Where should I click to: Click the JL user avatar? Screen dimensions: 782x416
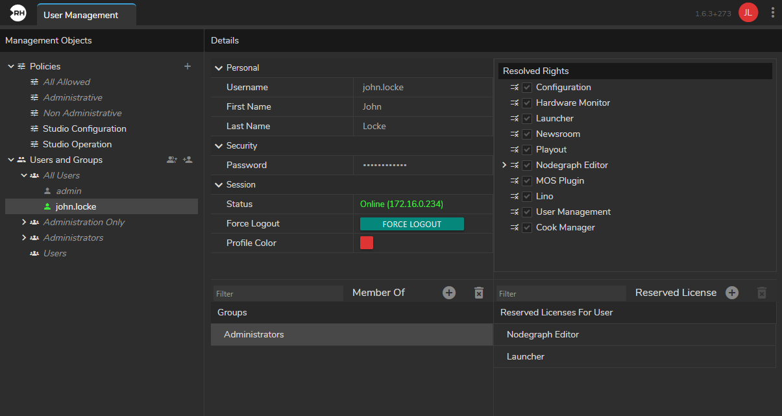pos(748,13)
